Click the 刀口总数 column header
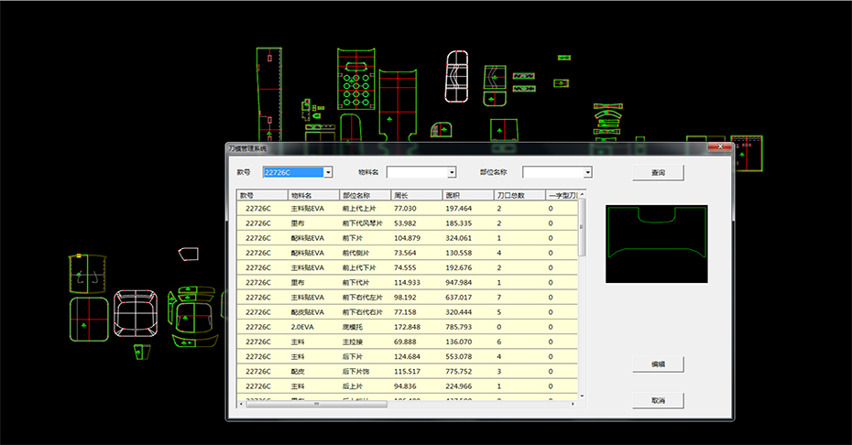The height and width of the screenshot is (445, 852). coord(518,195)
